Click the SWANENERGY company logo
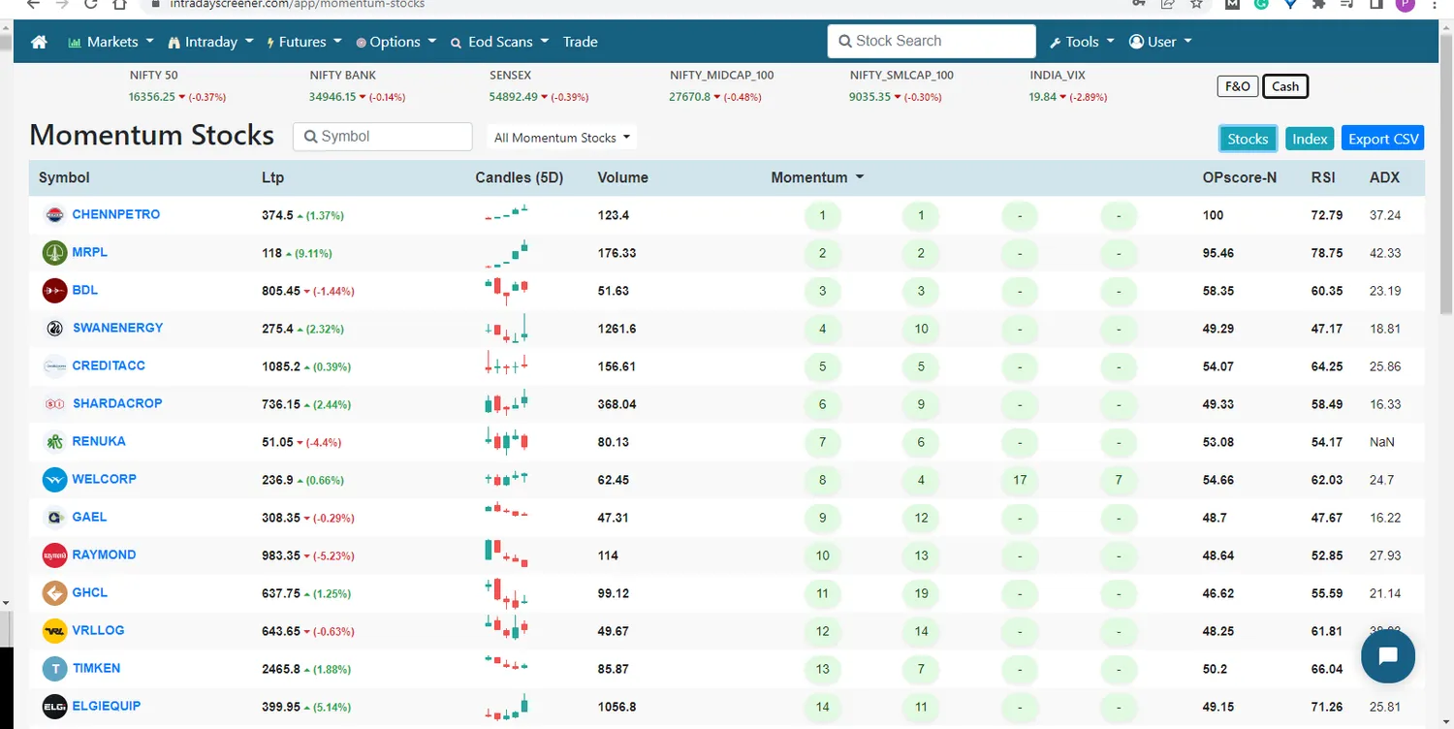Image resolution: width=1454 pixels, height=729 pixels. pos(55,329)
